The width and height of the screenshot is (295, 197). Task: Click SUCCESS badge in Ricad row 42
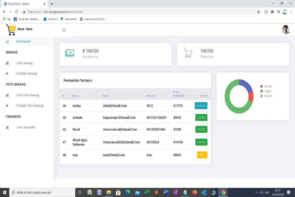pyautogui.click(x=201, y=129)
